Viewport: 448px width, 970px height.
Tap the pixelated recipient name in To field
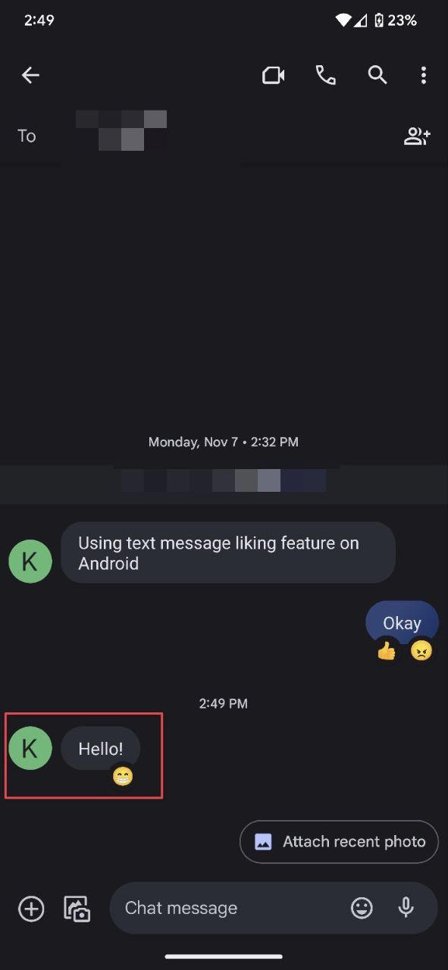pyautogui.click(x=121, y=130)
